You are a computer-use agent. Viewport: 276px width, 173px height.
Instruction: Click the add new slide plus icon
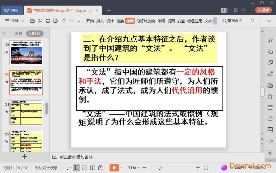25,157
